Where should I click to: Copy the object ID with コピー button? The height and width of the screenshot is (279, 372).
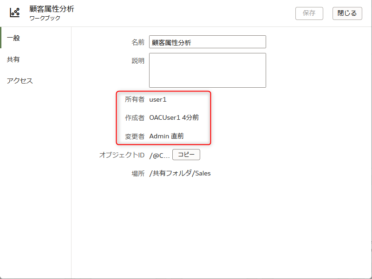click(x=186, y=155)
